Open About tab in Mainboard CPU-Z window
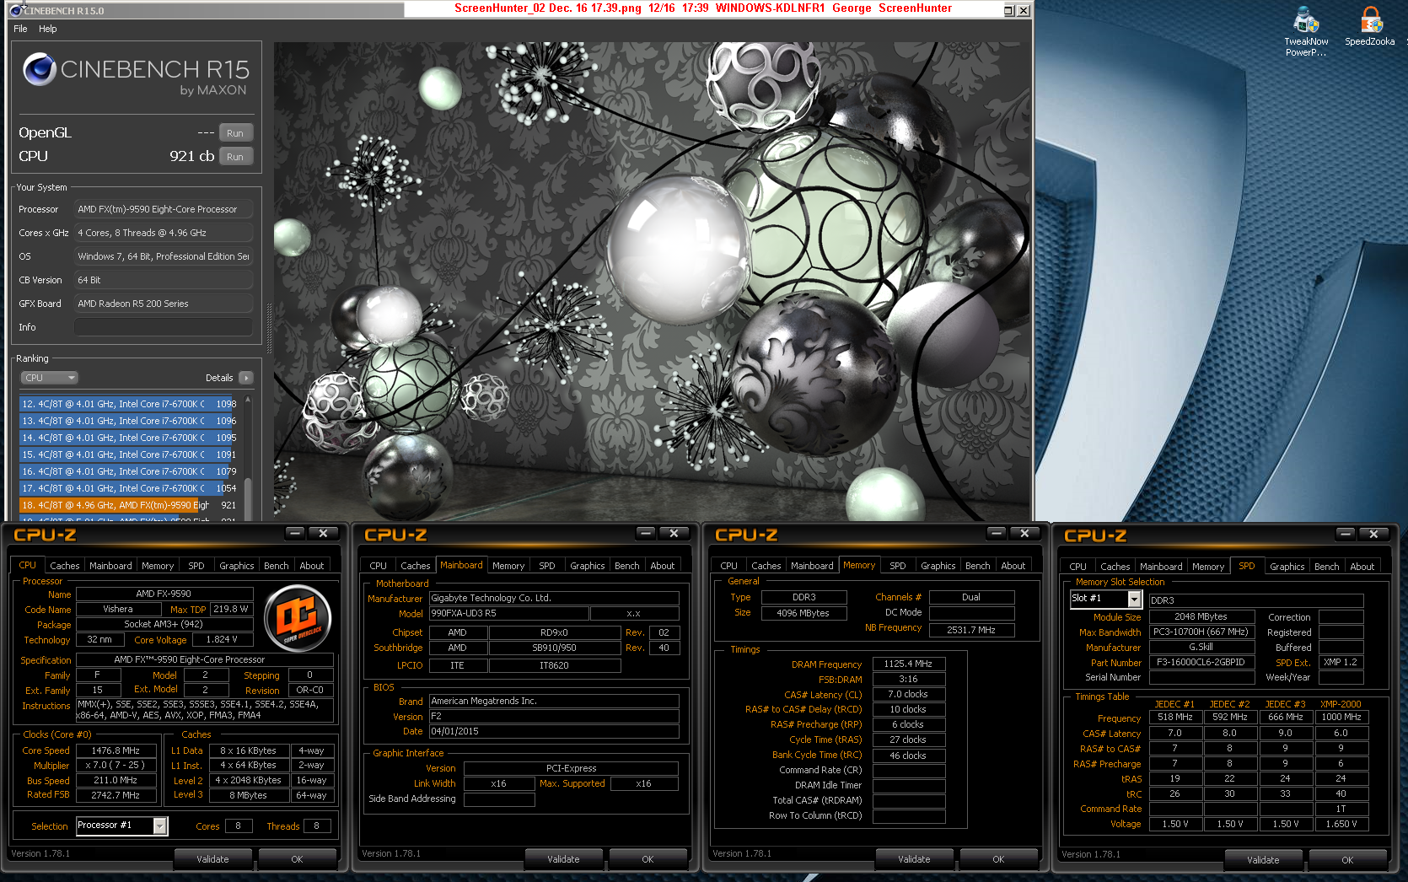 point(663,566)
